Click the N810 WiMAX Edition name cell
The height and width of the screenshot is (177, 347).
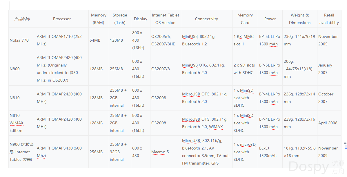[x=22, y=123]
